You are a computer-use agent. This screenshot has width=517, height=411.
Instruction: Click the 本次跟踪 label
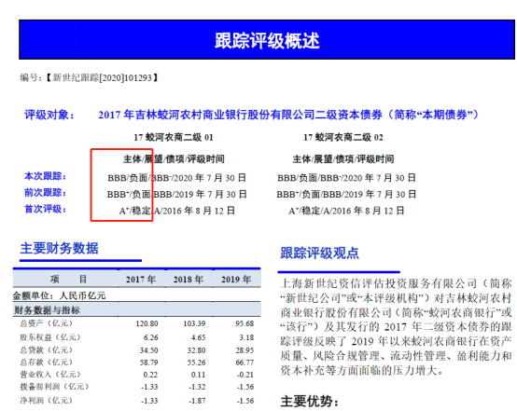point(45,176)
